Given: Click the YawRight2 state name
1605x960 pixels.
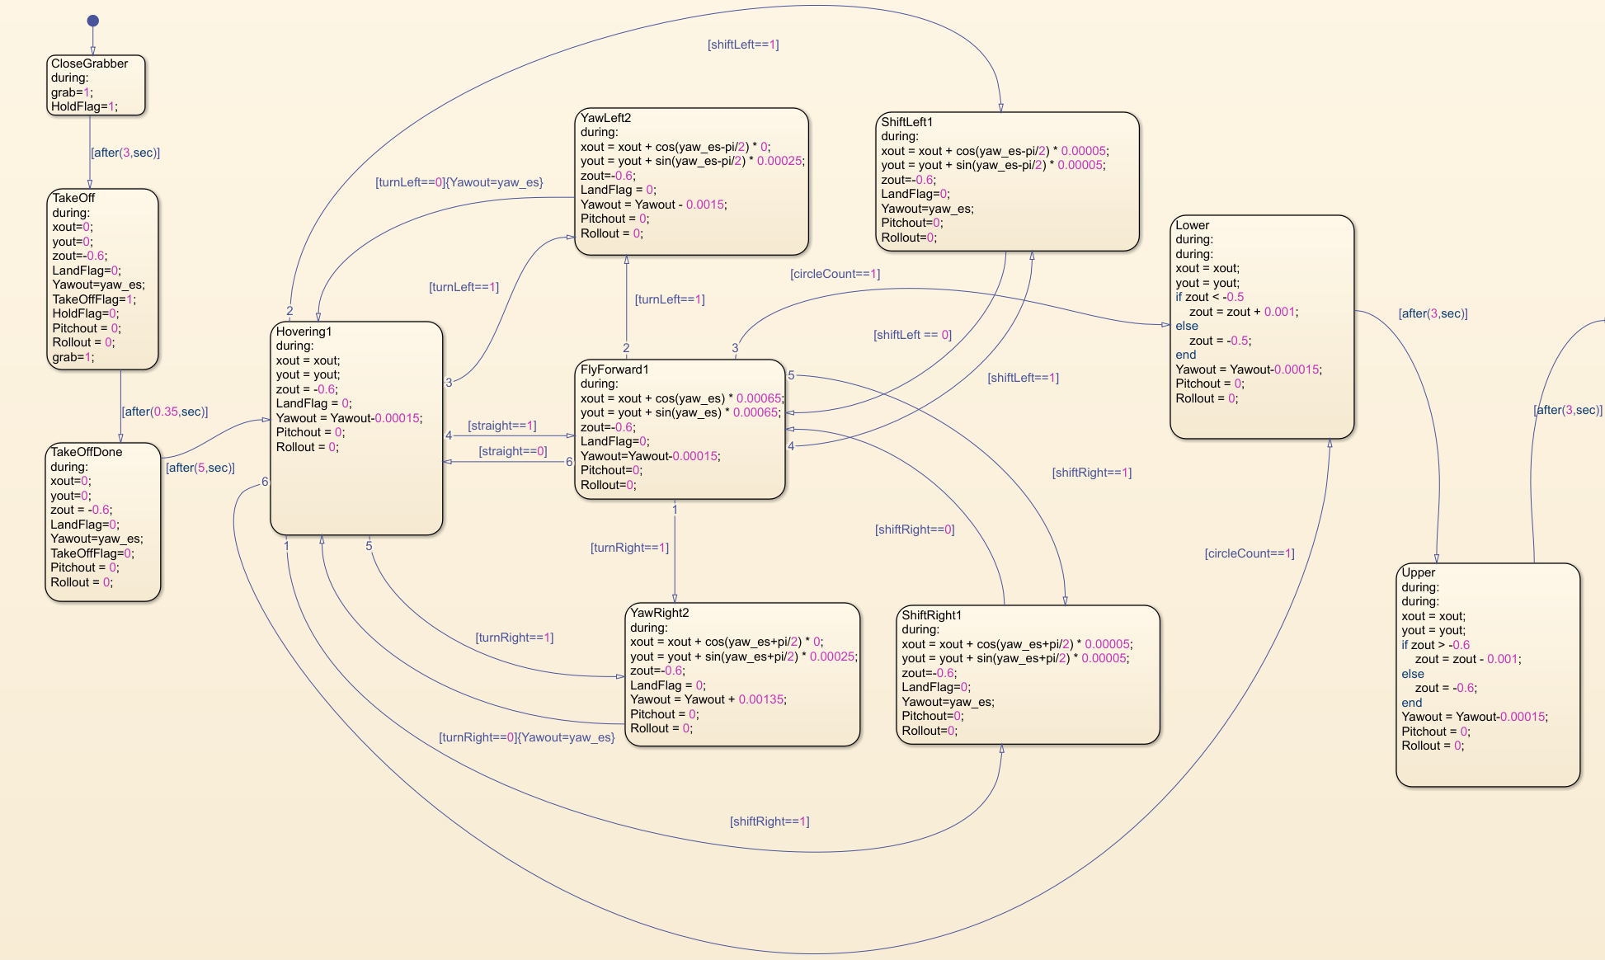Looking at the screenshot, I should tap(659, 613).
